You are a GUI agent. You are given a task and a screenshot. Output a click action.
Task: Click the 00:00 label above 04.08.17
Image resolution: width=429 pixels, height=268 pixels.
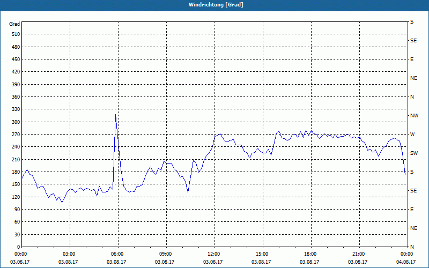click(407, 254)
